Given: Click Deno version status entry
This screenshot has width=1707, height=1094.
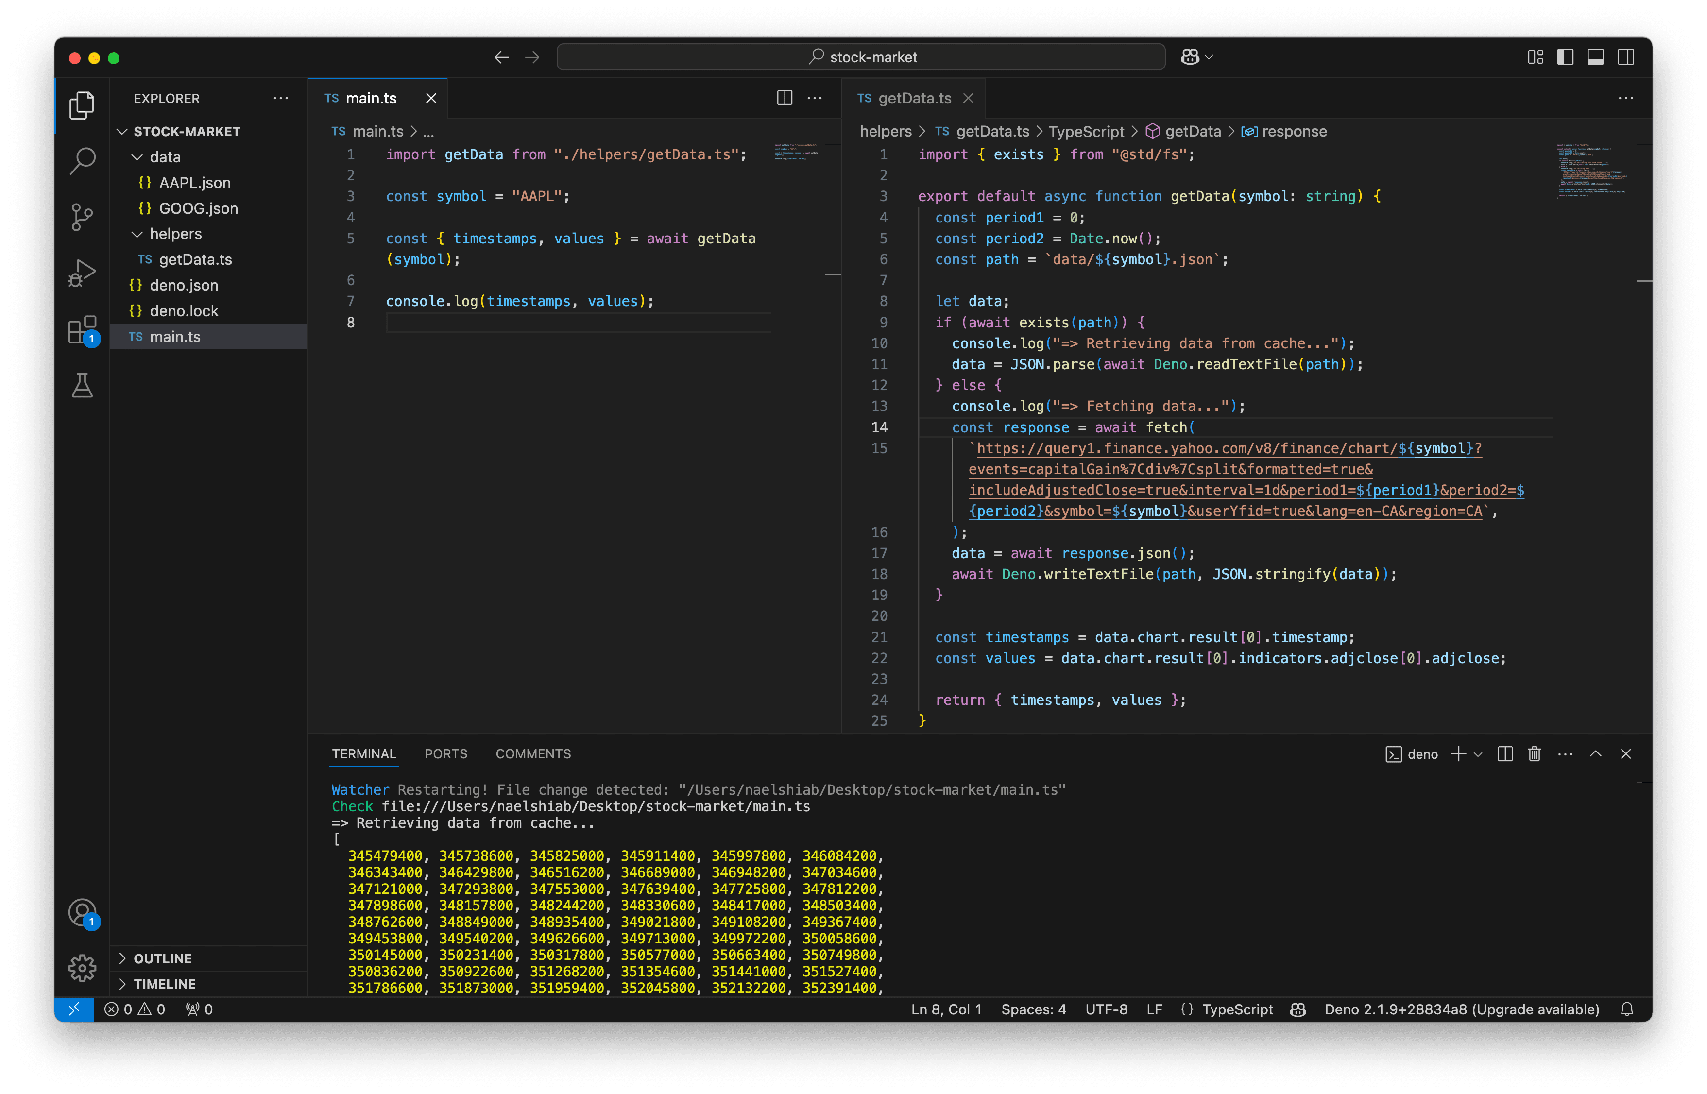Looking at the screenshot, I should click(1461, 1009).
